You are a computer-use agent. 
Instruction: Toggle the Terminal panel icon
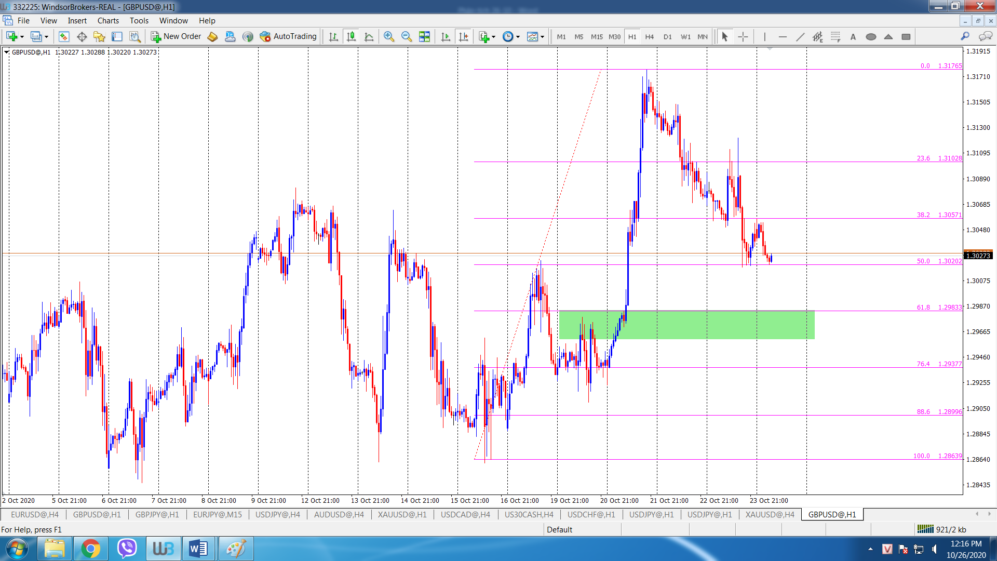point(117,36)
